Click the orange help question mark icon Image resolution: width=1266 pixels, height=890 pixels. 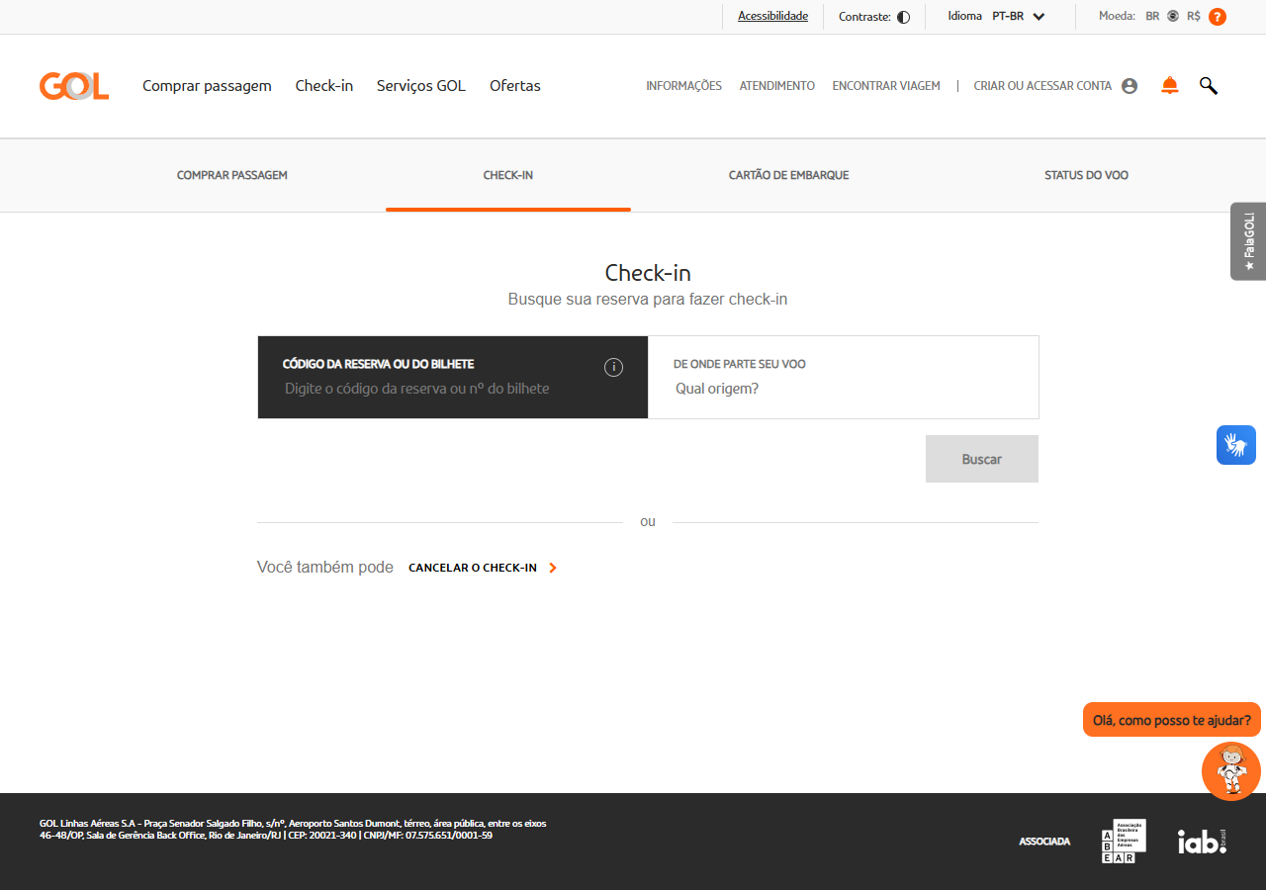(x=1218, y=17)
